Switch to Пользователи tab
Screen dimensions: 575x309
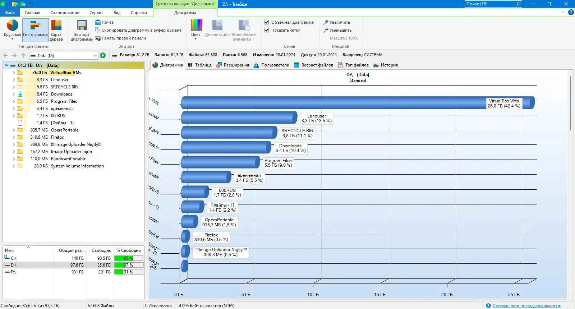[x=271, y=65]
